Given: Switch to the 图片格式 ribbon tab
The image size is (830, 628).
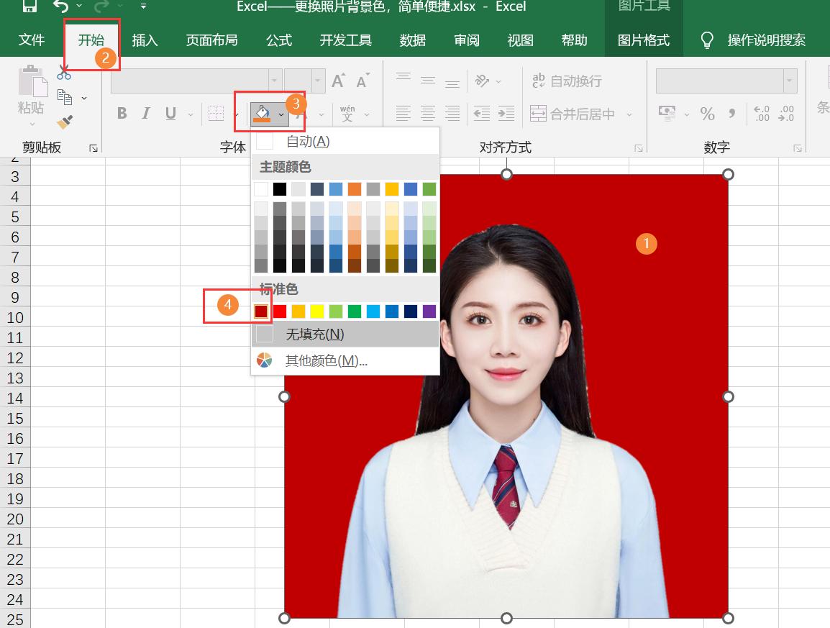Looking at the screenshot, I should 644,40.
